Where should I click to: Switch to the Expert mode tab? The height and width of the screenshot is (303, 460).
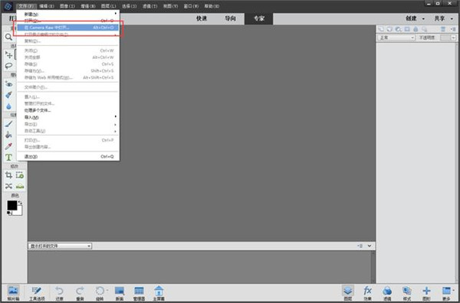259,18
